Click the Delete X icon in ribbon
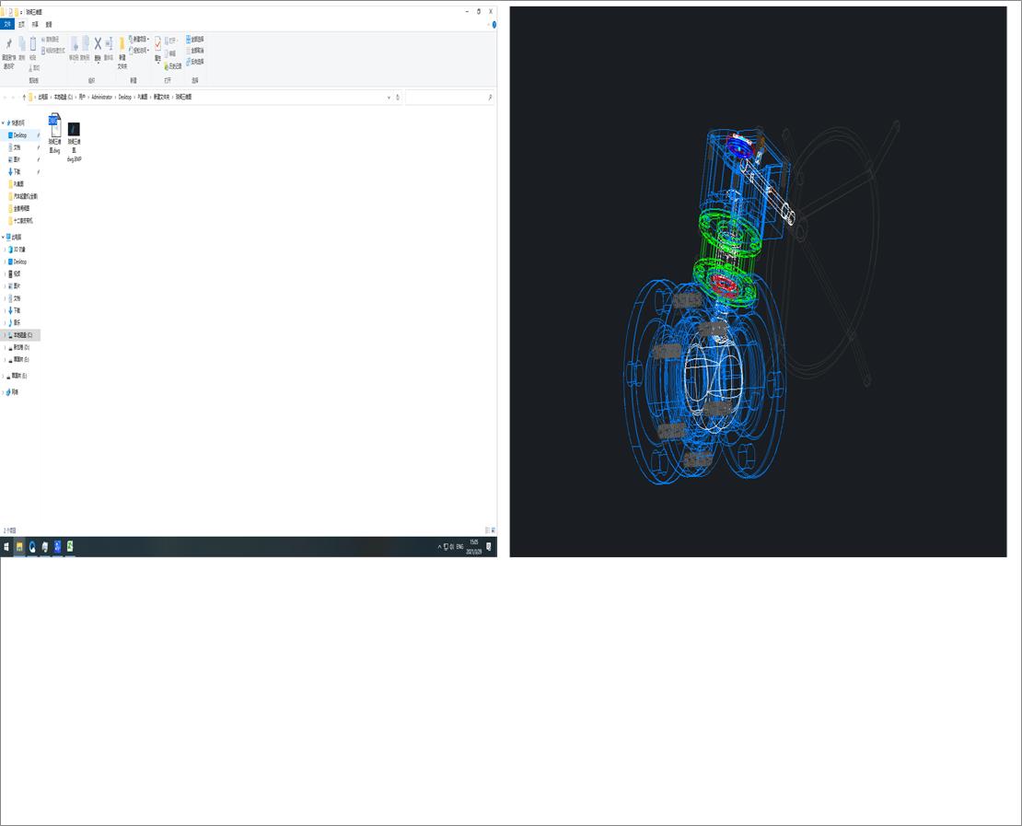 tap(98, 43)
